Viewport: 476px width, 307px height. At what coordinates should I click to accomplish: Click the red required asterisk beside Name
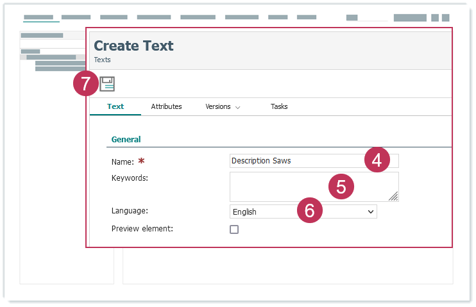pos(141,161)
